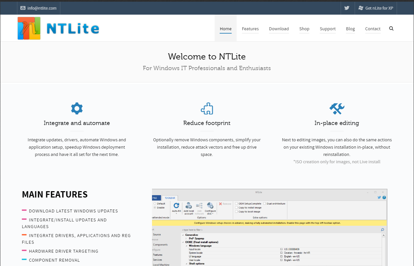Viewport: 414px width, 266px height.
Task: Go to the Home menu item
Action: pos(226,29)
